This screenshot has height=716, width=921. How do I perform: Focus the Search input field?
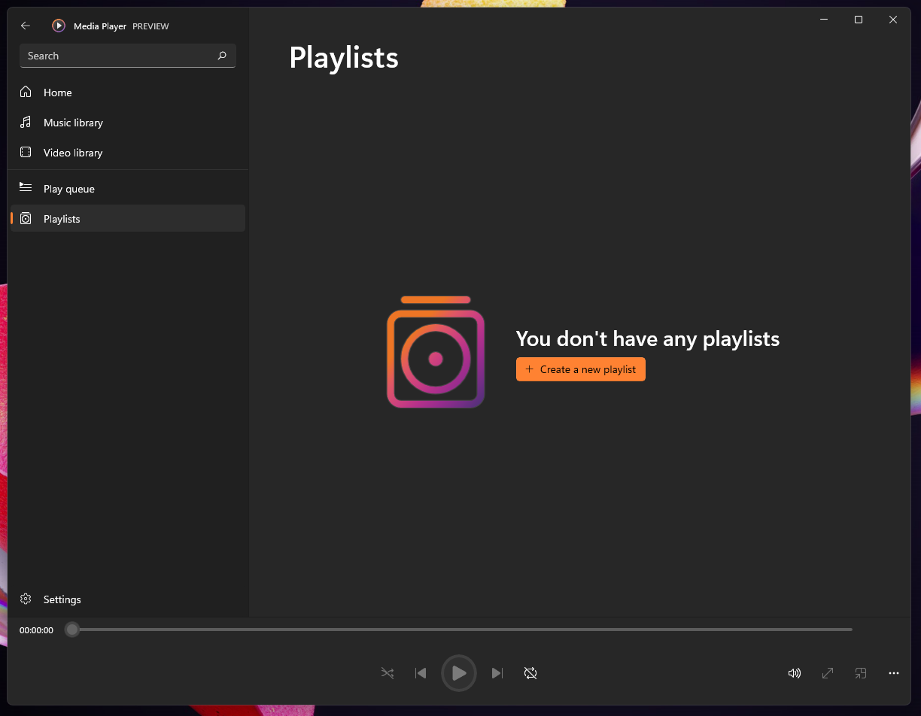click(128, 56)
